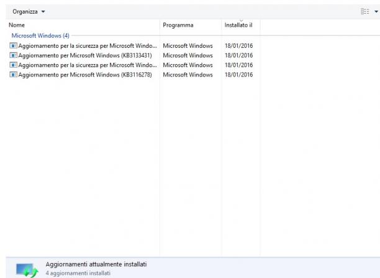Click the change view layout icon
The image size is (380, 278).
tap(364, 11)
